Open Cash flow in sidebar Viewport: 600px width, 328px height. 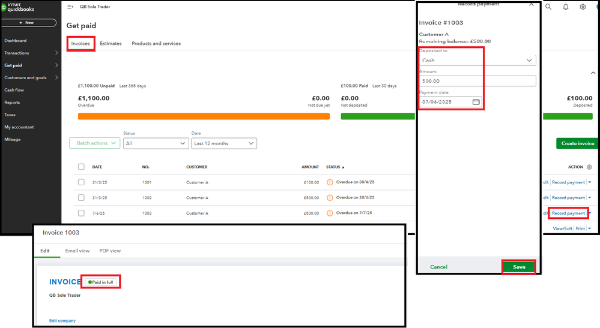coord(14,90)
